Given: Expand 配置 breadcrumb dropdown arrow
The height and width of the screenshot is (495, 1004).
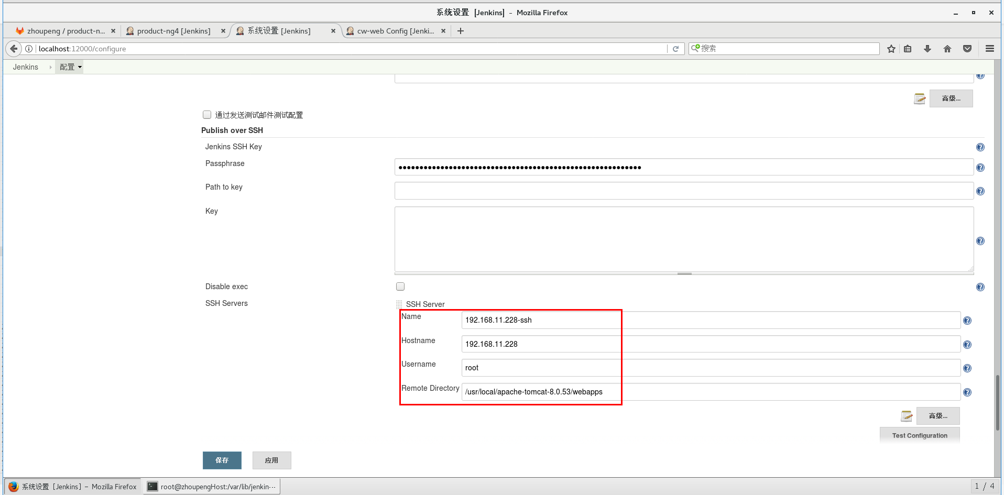Looking at the screenshot, I should coord(80,67).
